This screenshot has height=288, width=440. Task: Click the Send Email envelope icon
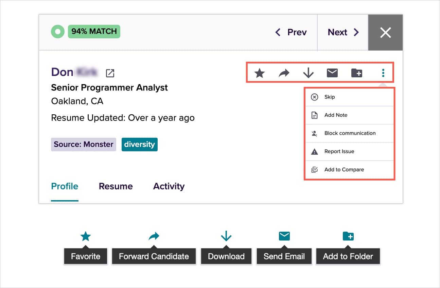(x=332, y=73)
